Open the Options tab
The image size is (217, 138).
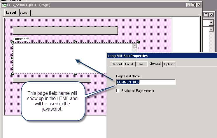(169, 64)
